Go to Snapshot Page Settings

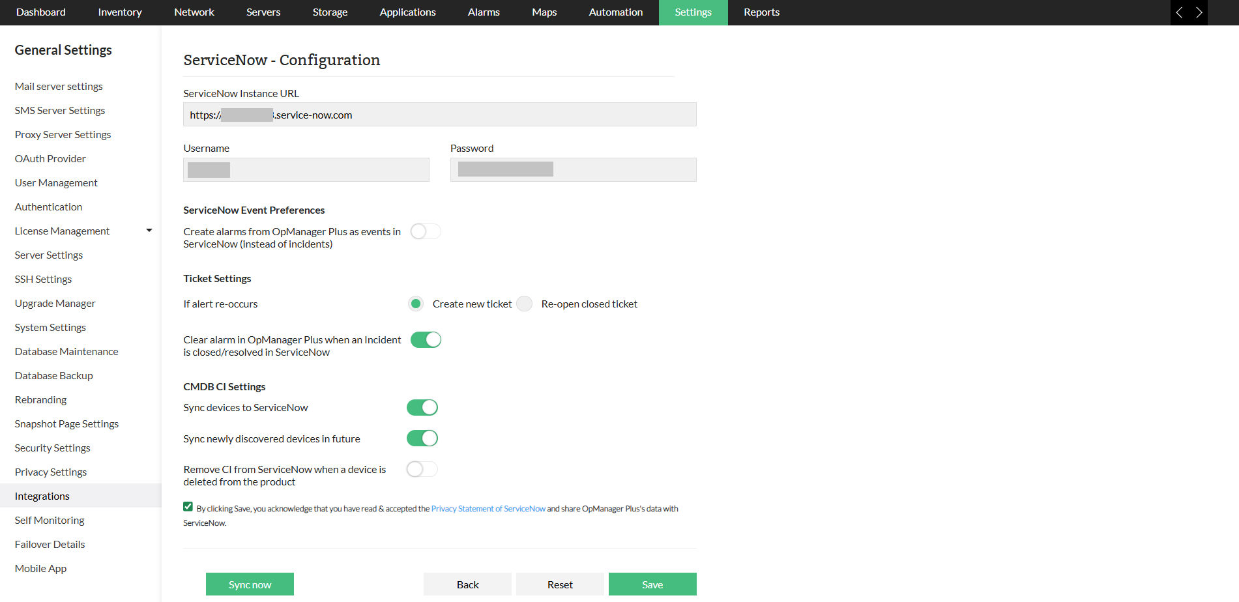tap(66, 423)
